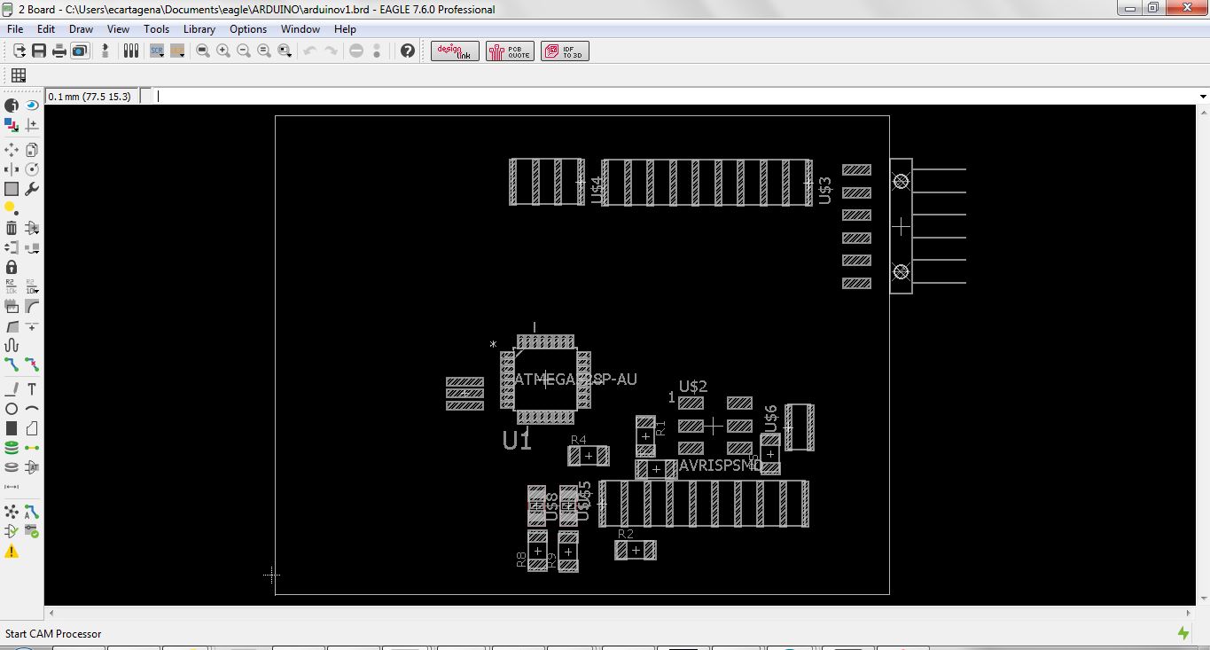Click the Zoom in magnifier icon

(x=223, y=51)
